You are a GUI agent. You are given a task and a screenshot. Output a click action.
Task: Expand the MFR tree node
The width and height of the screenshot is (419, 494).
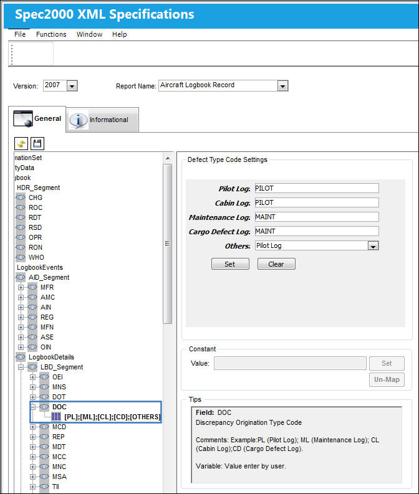[21, 287]
